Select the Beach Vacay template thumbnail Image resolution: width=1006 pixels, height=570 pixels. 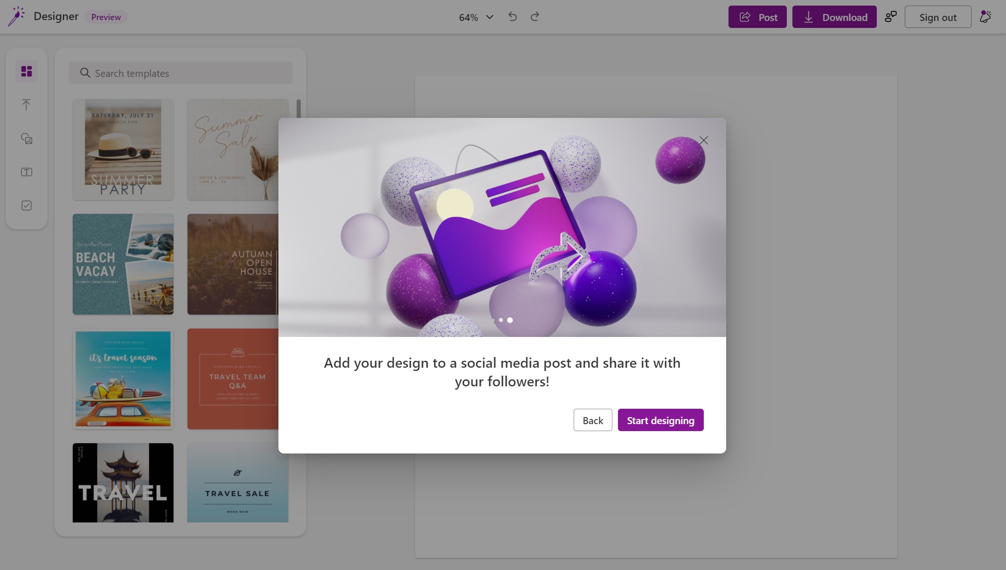(x=123, y=264)
